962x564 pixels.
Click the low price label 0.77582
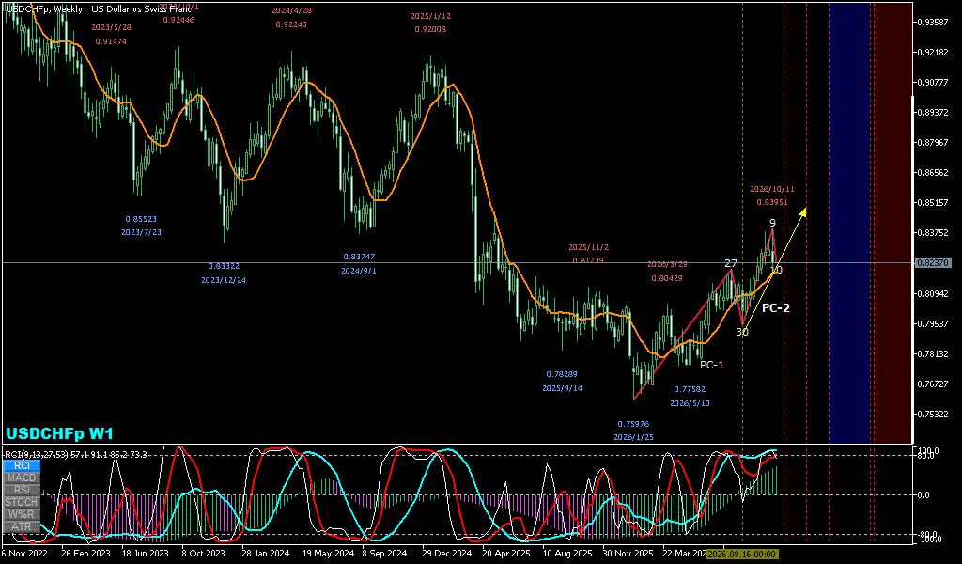pyautogui.click(x=690, y=389)
